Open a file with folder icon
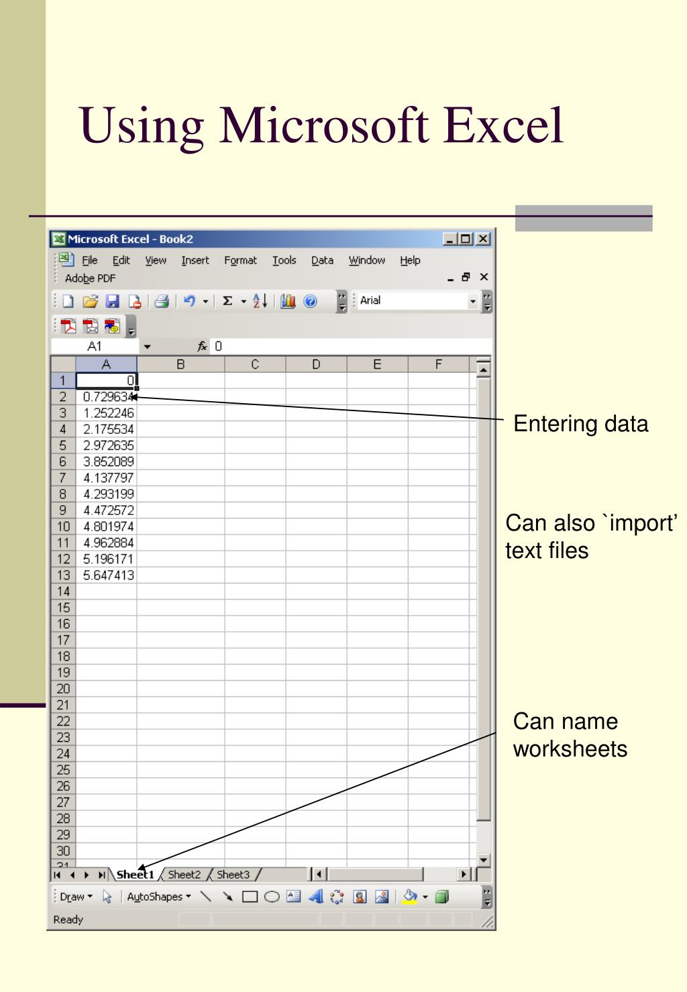 (x=90, y=302)
